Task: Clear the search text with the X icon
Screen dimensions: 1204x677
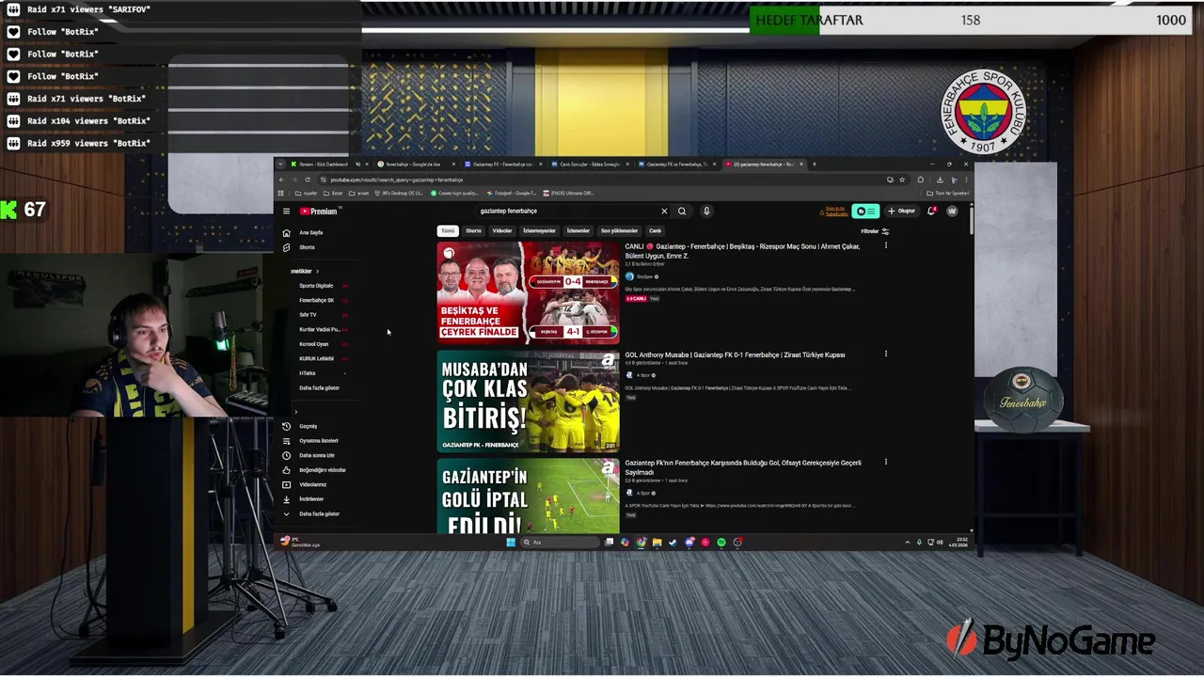Action: point(664,211)
